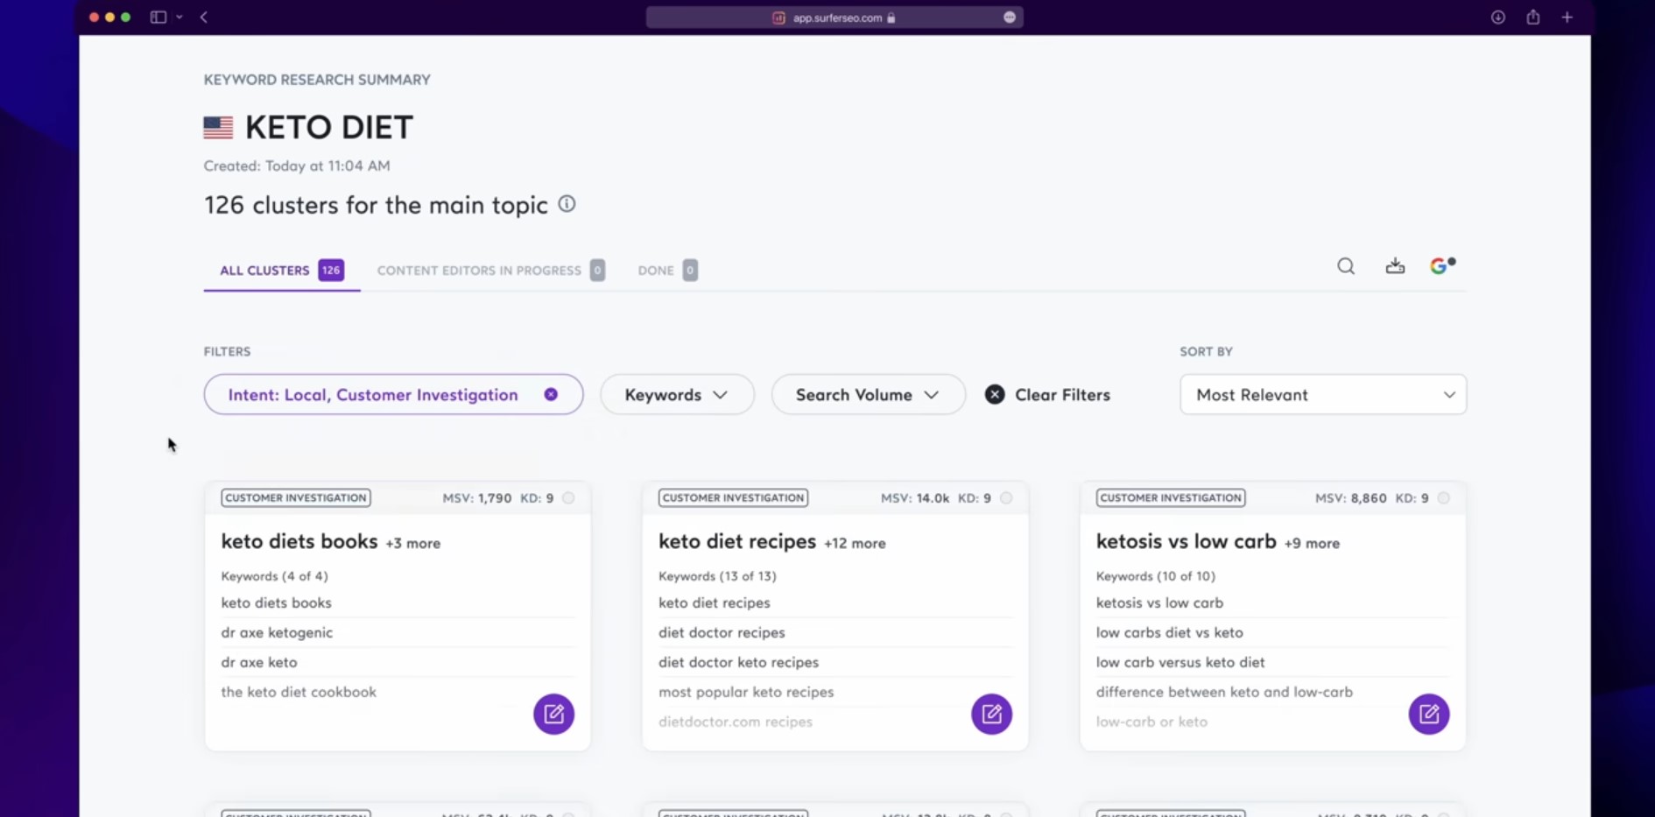Open search in the clusters toolbar
Image resolution: width=1655 pixels, height=817 pixels.
(x=1346, y=266)
